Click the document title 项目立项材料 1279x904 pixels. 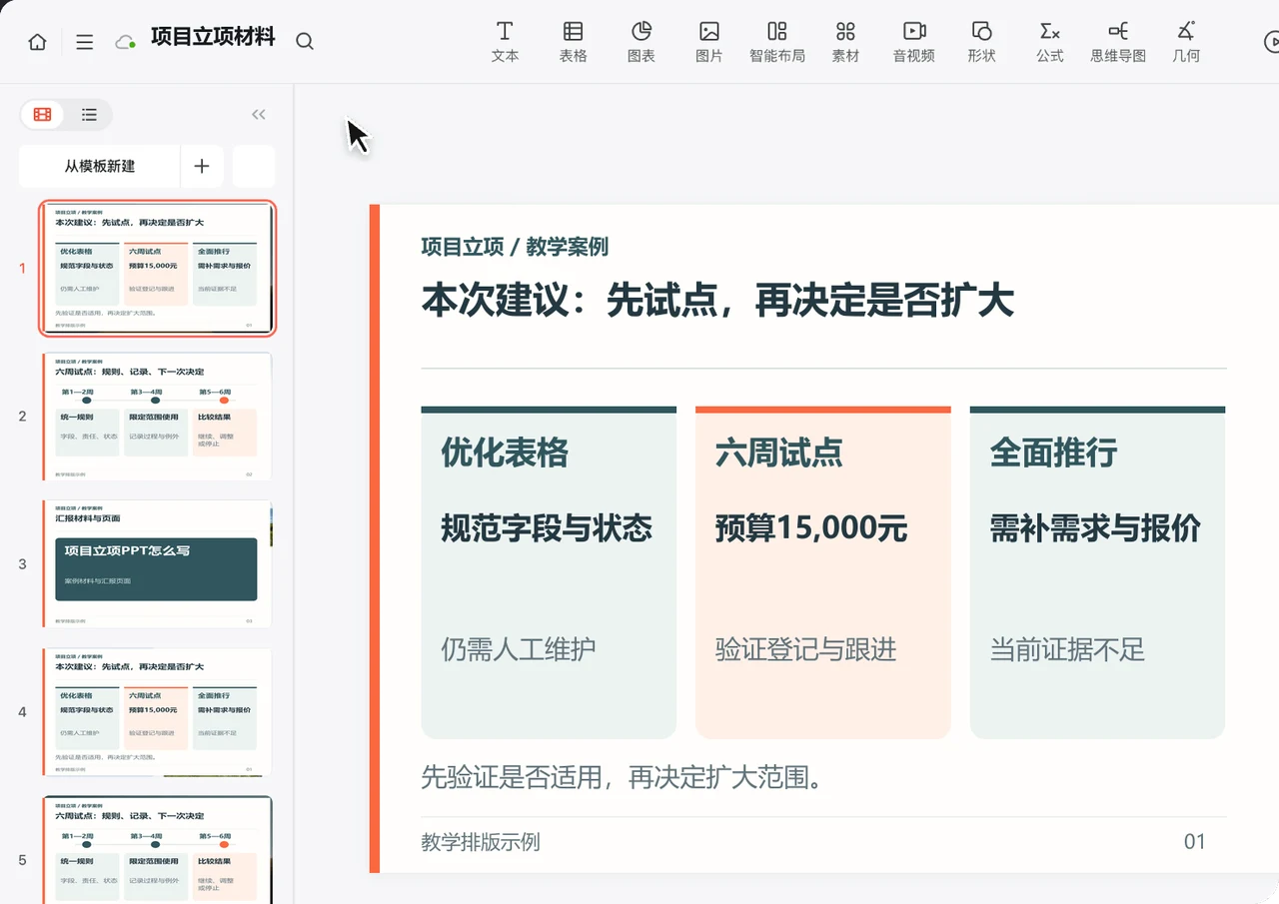[213, 38]
